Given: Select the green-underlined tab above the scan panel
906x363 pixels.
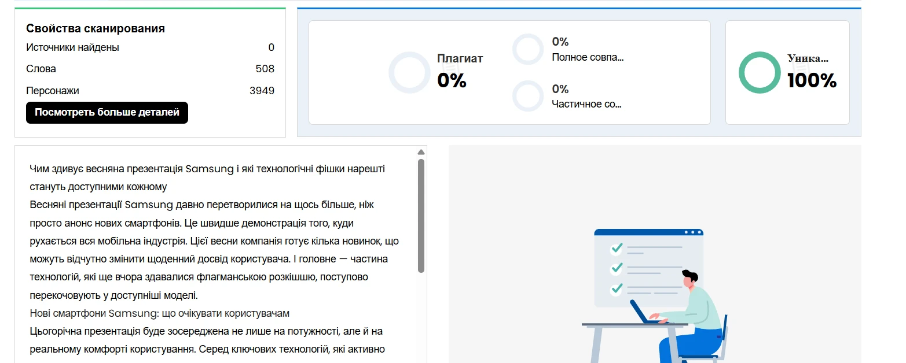Looking at the screenshot, I should [150, 8].
